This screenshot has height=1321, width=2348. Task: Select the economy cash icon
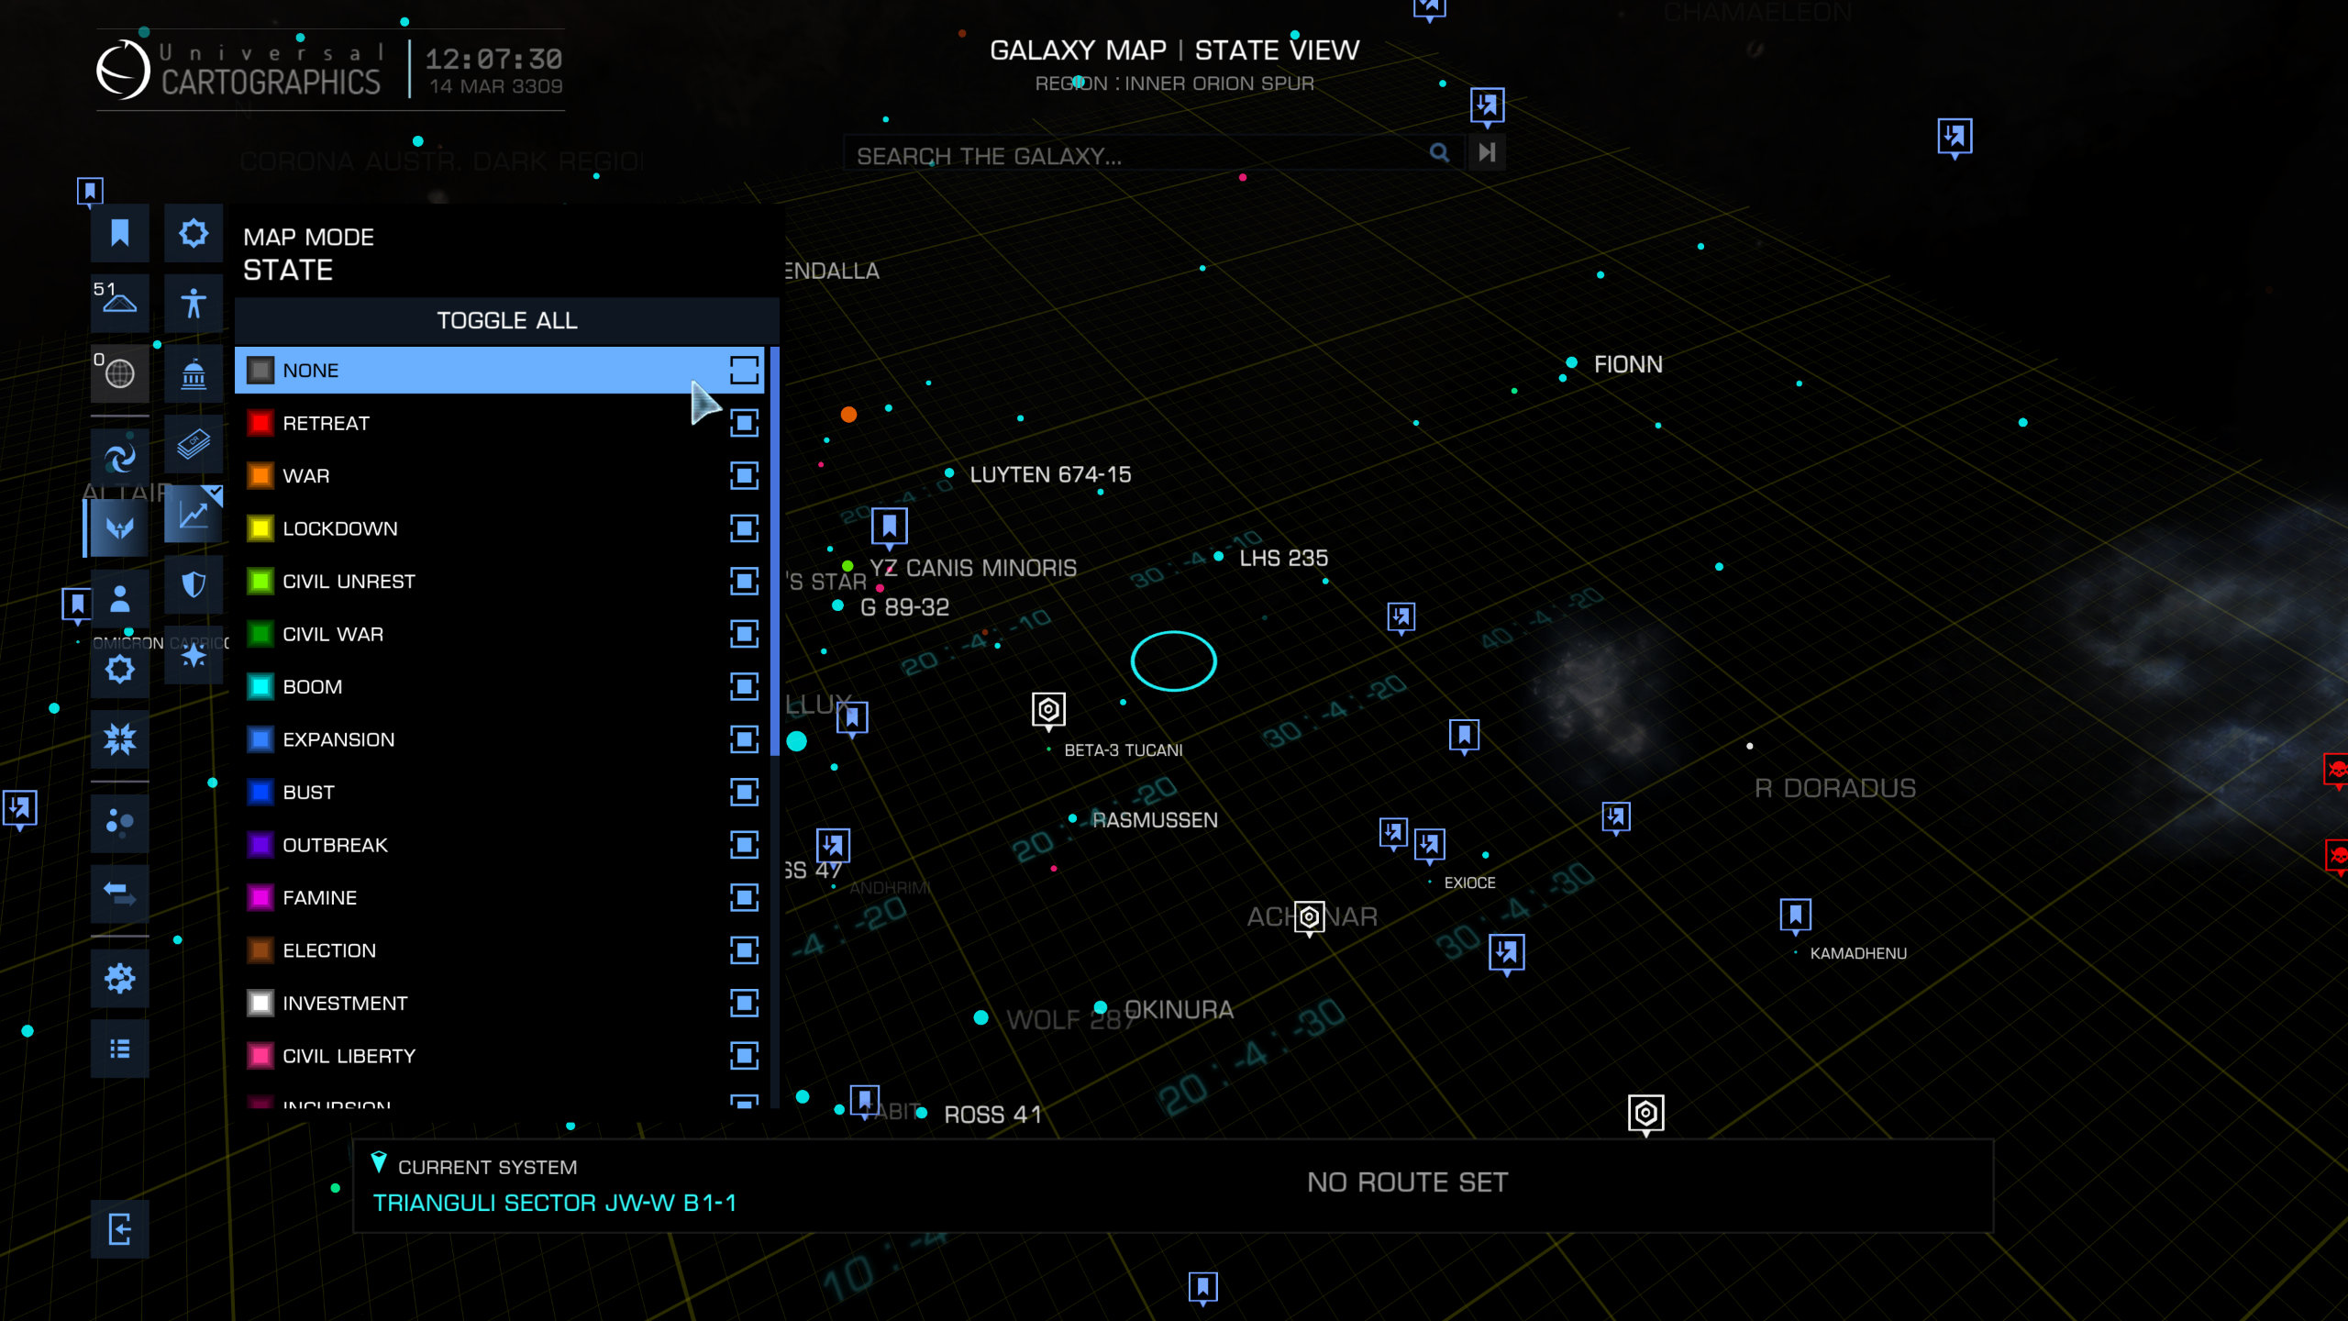[194, 444]
